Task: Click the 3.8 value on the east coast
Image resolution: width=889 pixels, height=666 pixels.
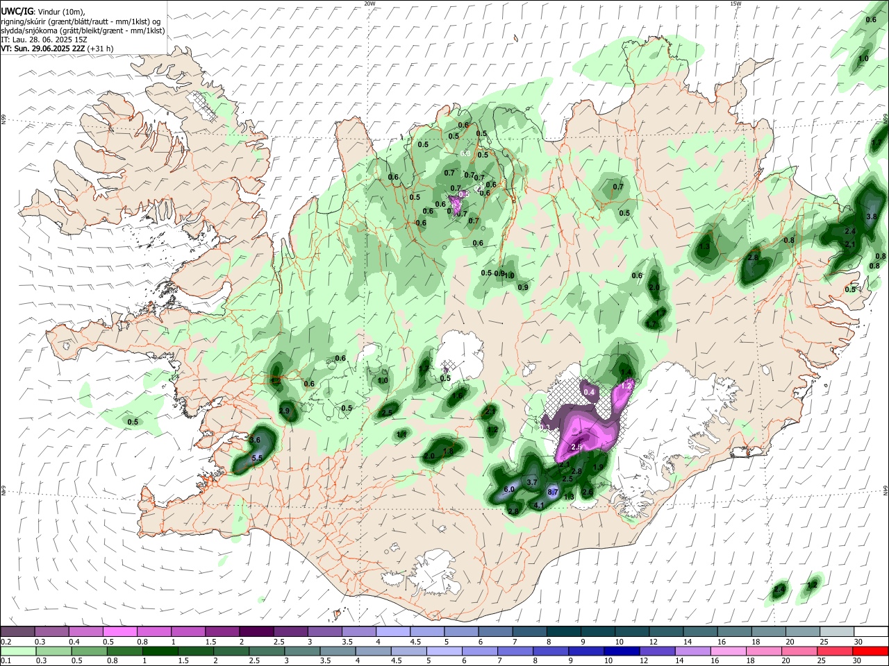Action: (x=873, y=216)
